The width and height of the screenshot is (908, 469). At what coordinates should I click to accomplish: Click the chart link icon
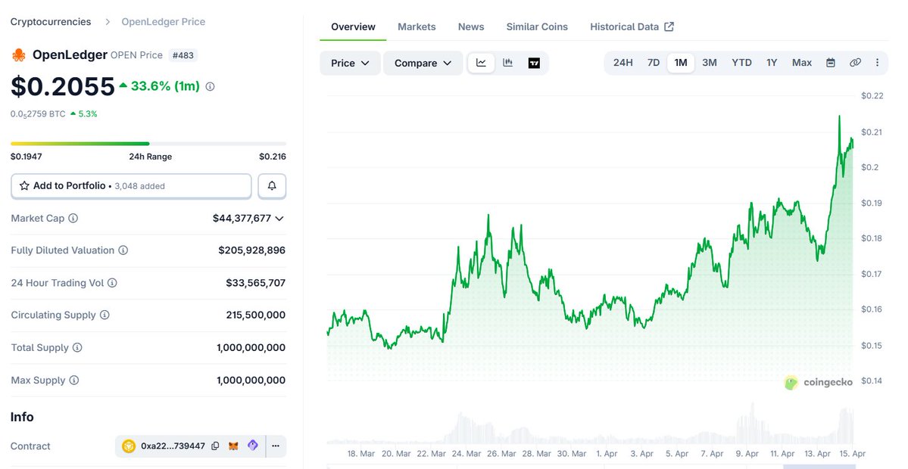[855, 63]
